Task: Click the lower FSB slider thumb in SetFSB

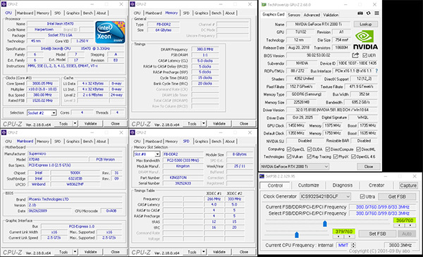Action: point(297,235)
